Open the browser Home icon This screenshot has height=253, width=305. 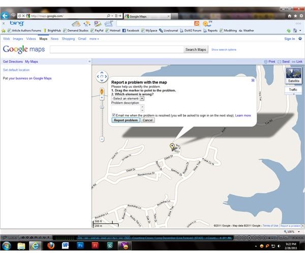289,16
